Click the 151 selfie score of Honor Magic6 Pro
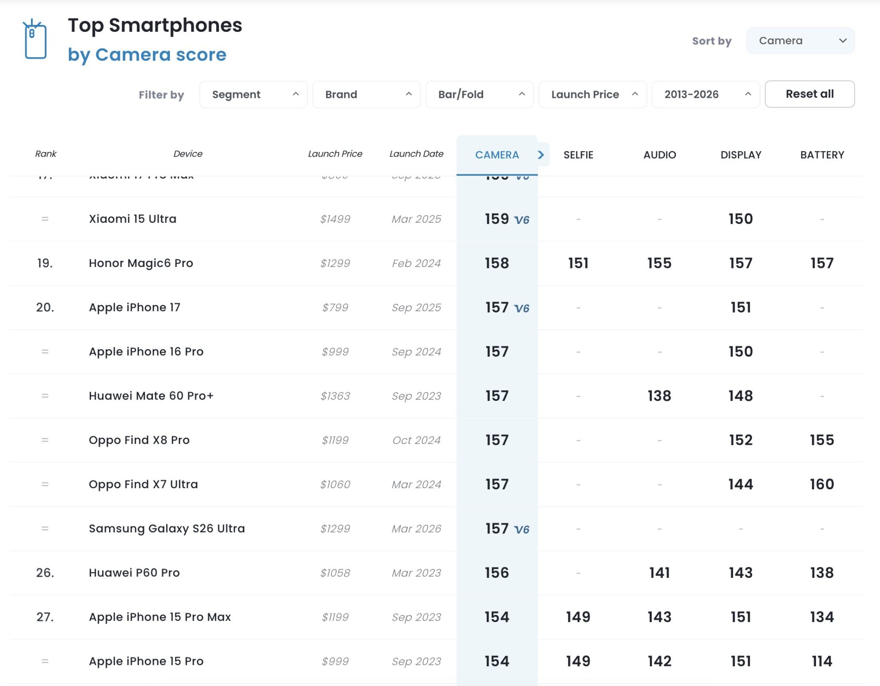Screen dimensions: 880x686 coord(578,263)
